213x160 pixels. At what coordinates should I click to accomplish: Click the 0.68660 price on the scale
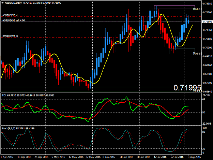click(208, 65)
